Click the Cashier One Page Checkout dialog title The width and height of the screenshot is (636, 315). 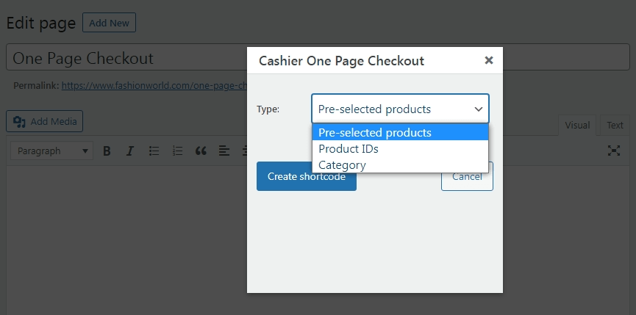341,61
